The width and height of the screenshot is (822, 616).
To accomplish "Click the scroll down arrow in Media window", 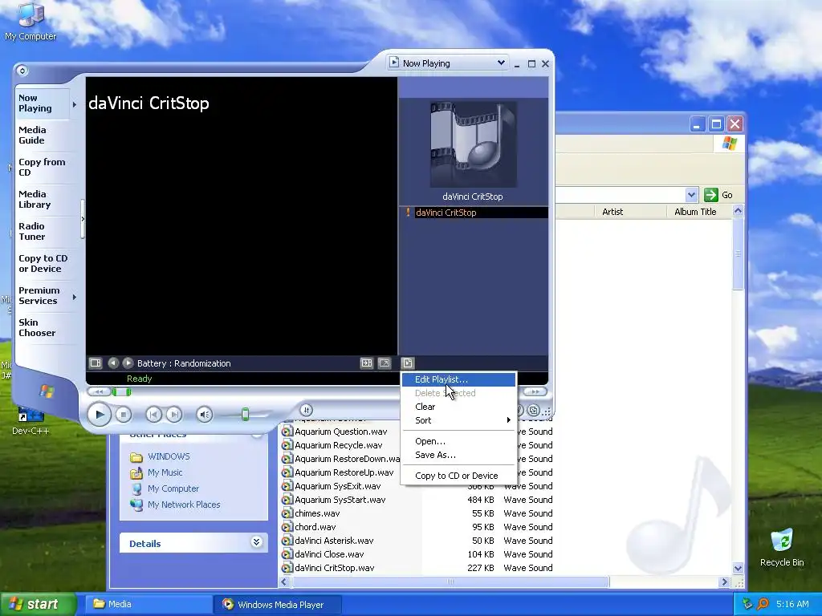I will click(x=739, y=569).
